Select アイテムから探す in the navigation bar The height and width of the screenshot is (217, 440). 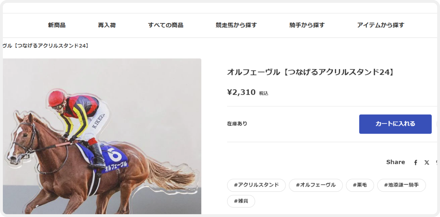381,25
